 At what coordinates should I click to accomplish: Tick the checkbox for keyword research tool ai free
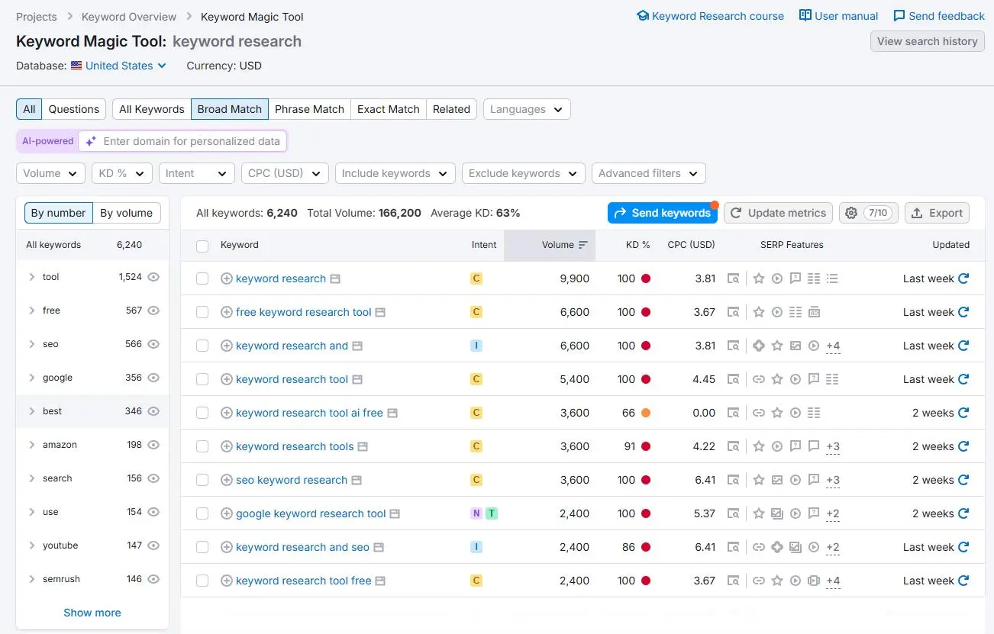click(x=202, y=413)
